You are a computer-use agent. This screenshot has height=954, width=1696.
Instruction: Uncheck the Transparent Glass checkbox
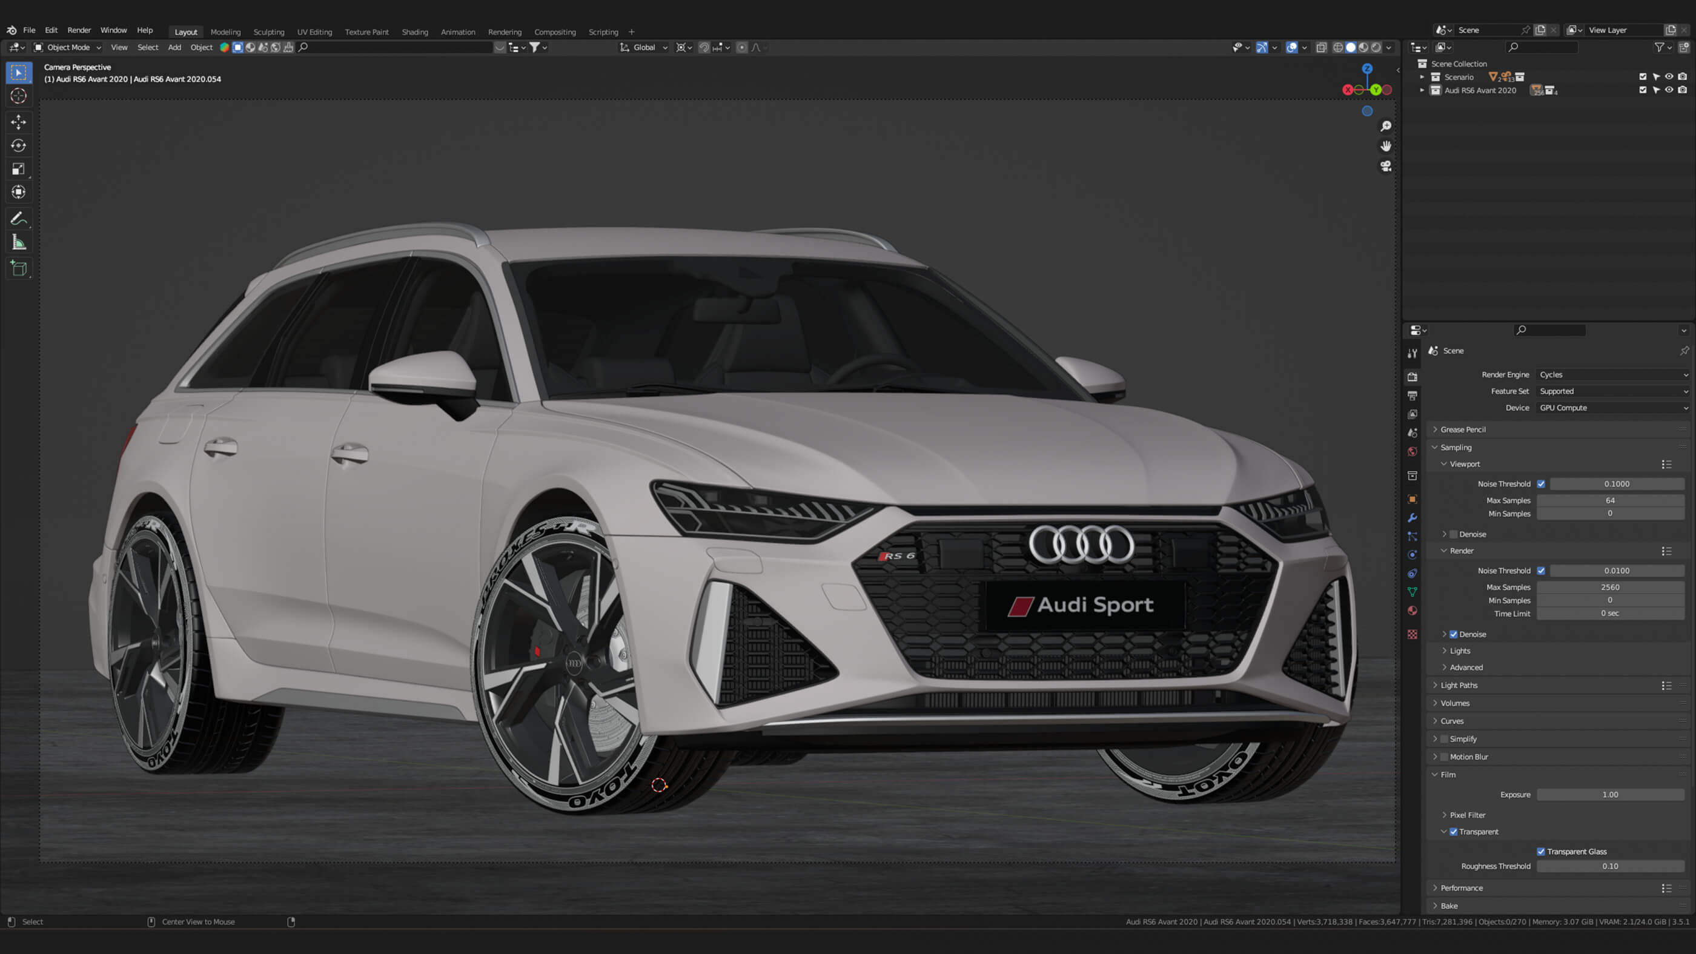pyautogui.click(x=1540, y=851)
